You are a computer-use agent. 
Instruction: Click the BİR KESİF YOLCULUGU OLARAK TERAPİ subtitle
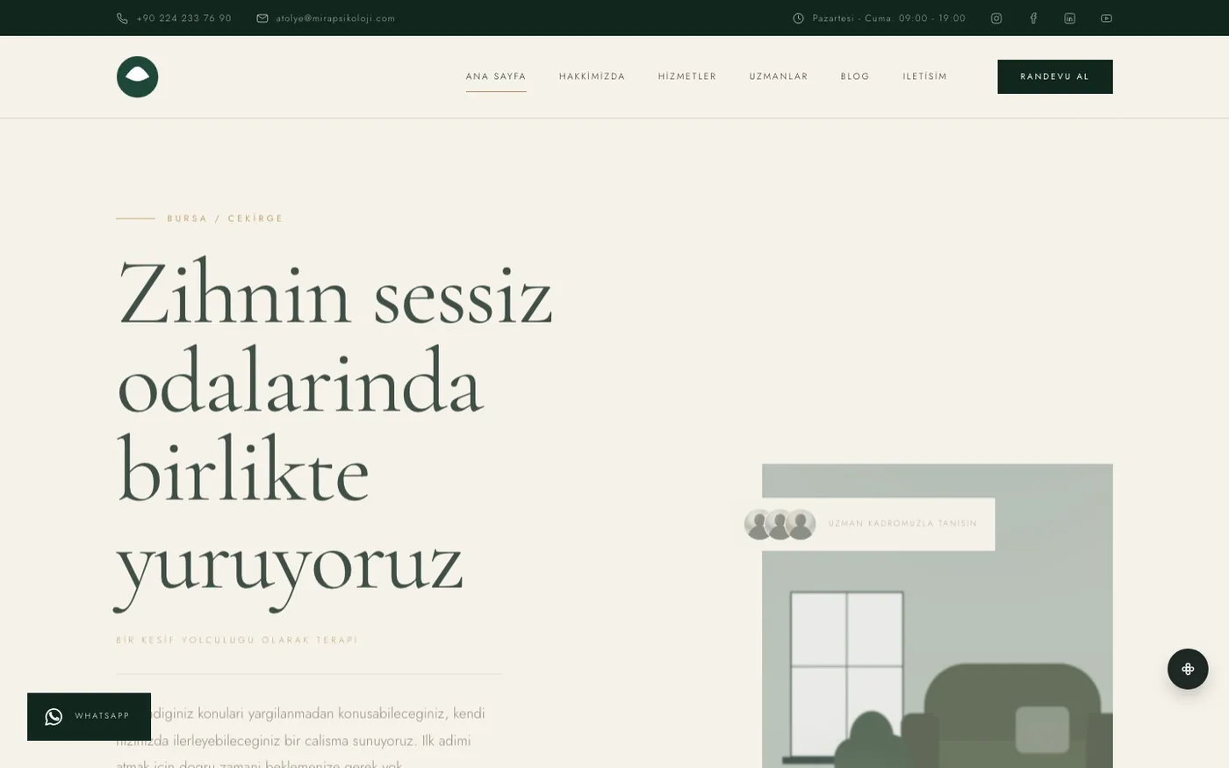[x=237, y=640]
